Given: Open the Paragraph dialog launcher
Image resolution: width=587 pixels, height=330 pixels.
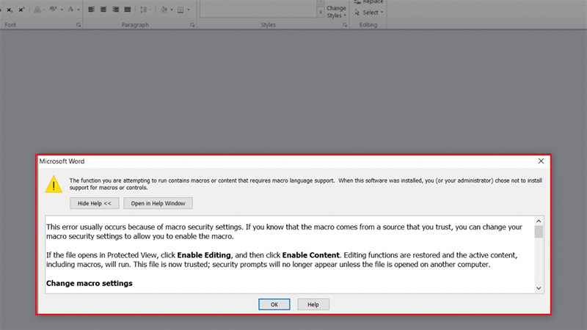Looking at the screenshot, I should (192, 25).
